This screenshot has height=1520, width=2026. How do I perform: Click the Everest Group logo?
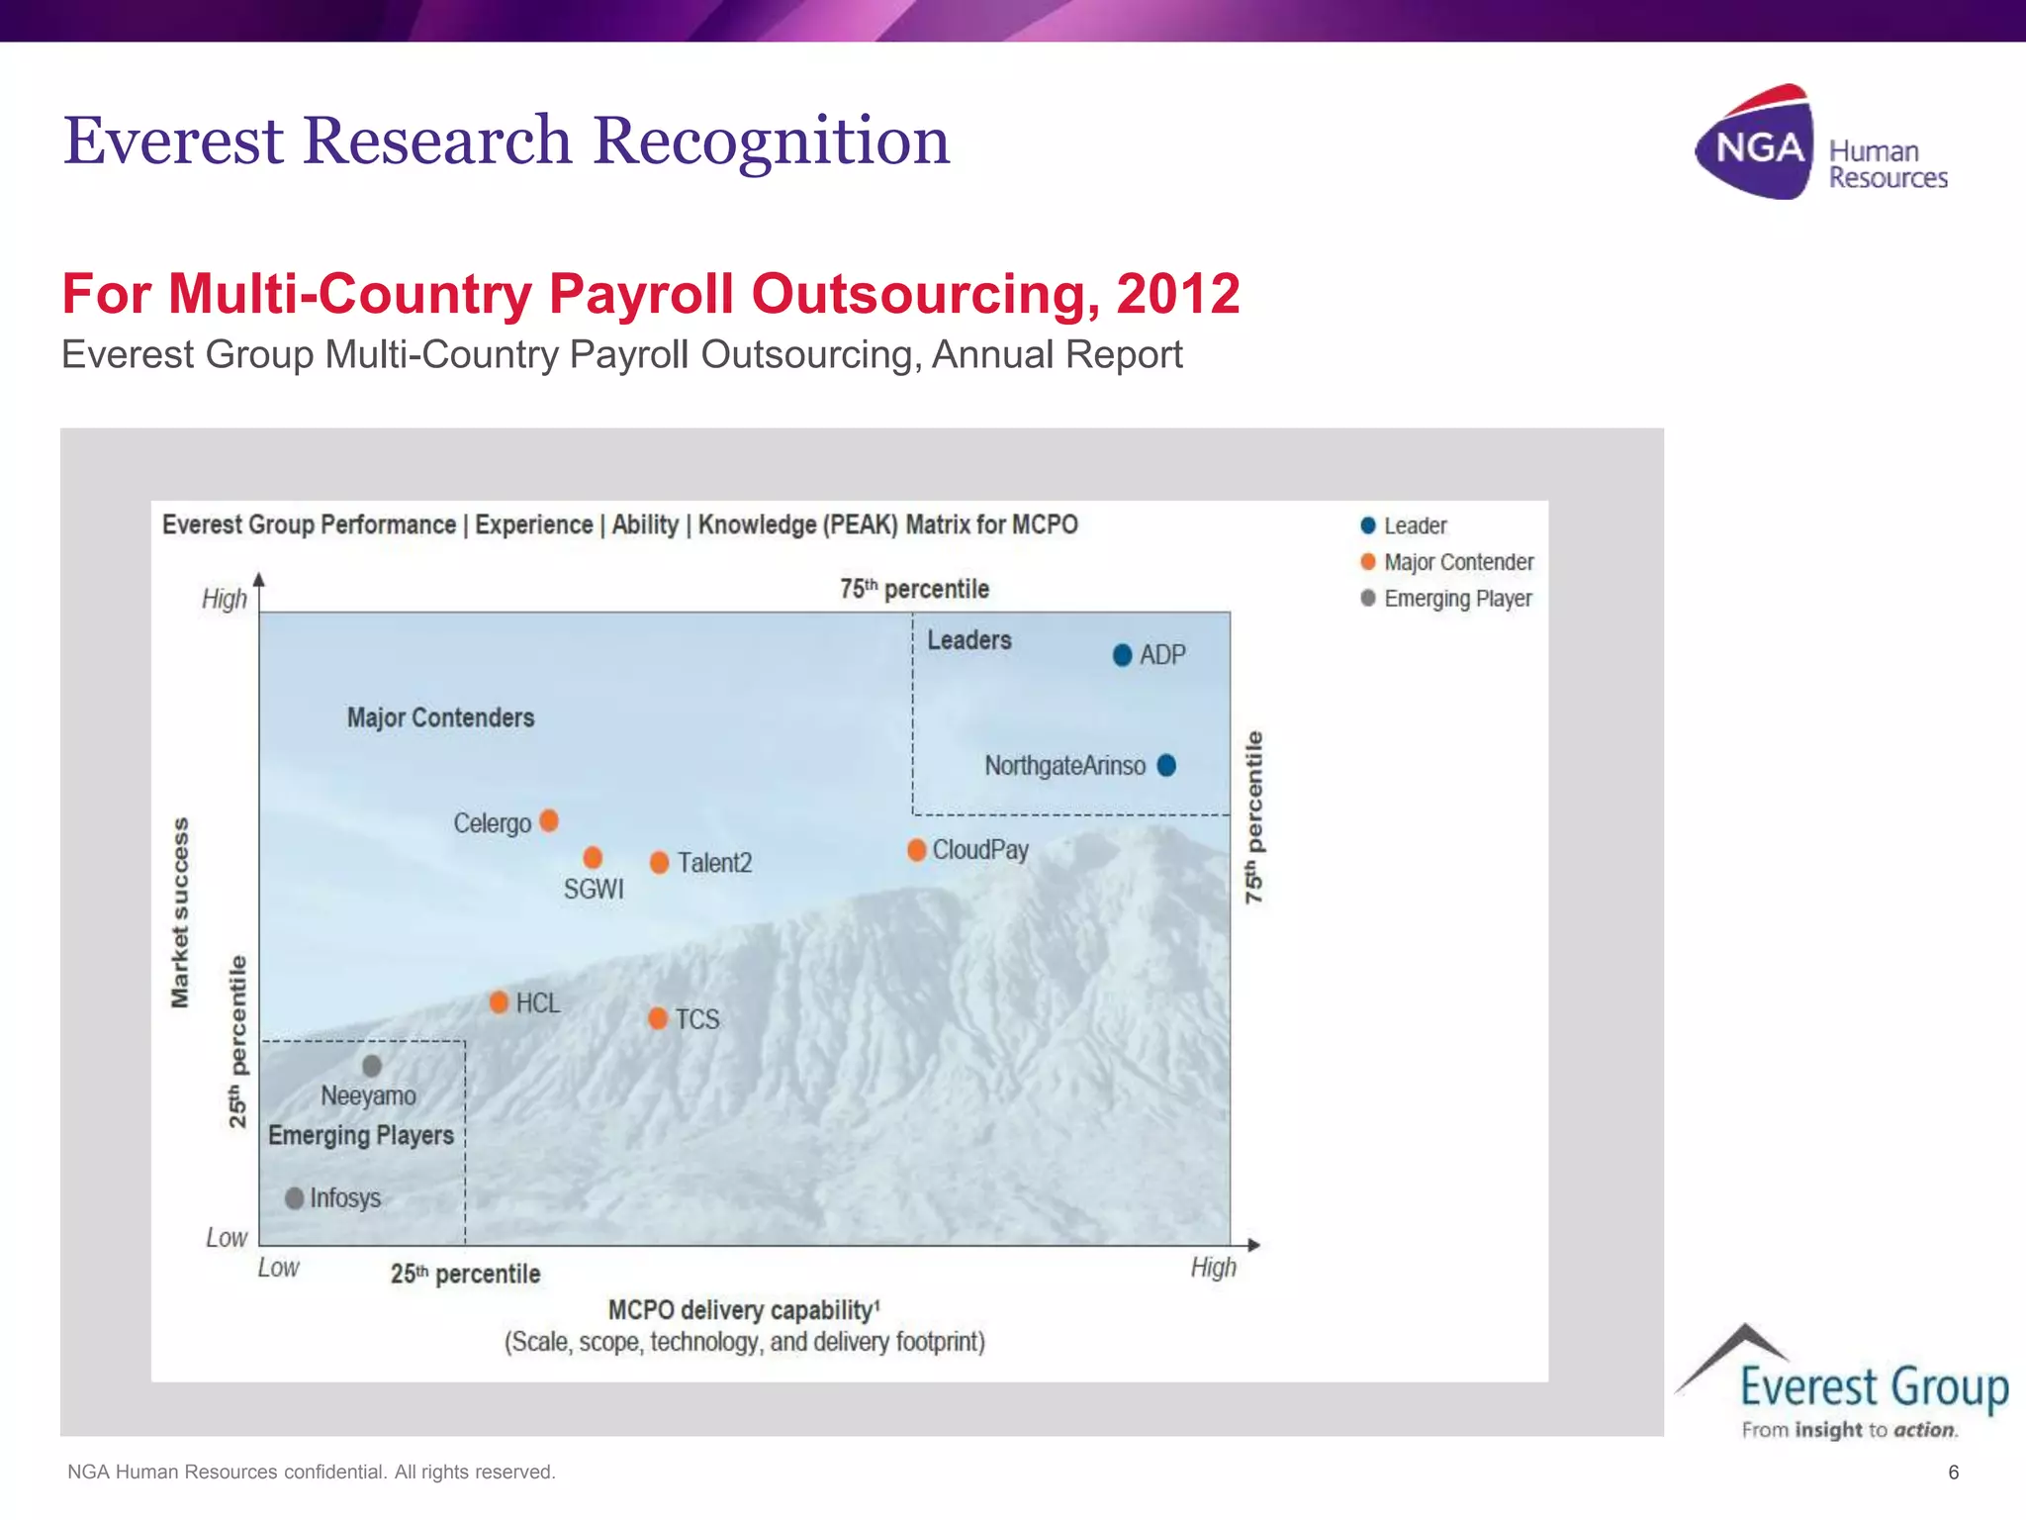(x=1842, y=1383)
